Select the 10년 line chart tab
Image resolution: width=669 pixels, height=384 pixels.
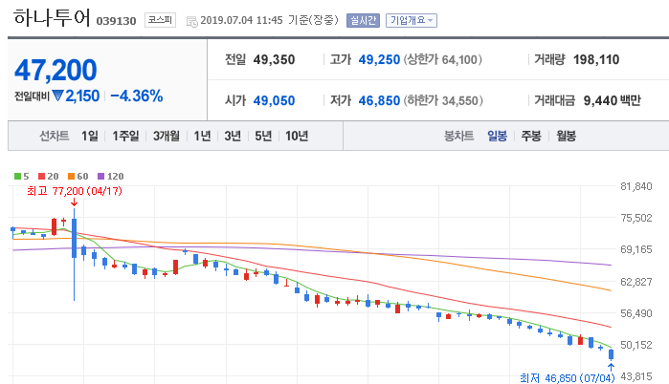pos(297,137)
